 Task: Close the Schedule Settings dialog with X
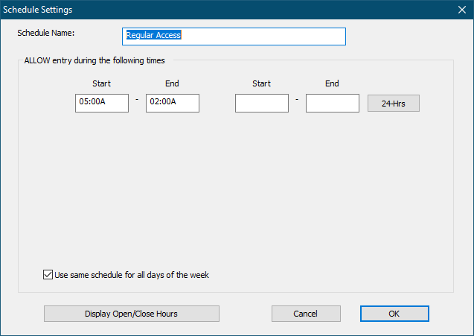pyautogui.click(x=461, y=10)
